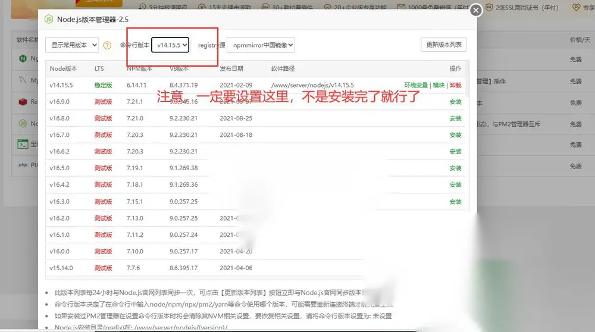The height and width of the screenshot is (332, 595).
Task: Open the 显示常用版本 dropdown
Action: (72, 45)
